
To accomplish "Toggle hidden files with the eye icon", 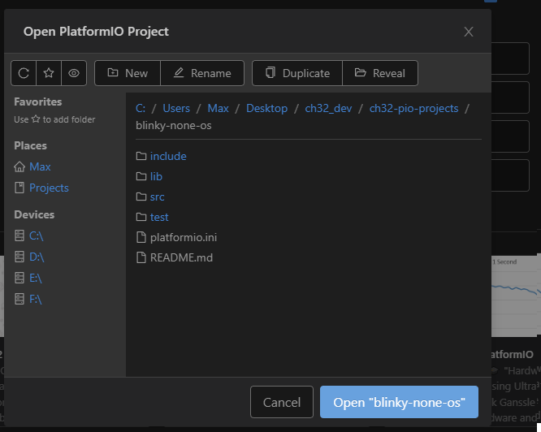I will [x=74, y=73].
